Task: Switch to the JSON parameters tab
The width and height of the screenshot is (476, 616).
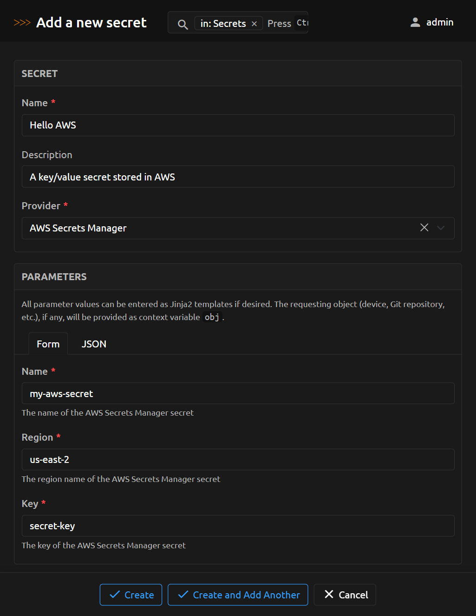Action: (x=94, y=344)
